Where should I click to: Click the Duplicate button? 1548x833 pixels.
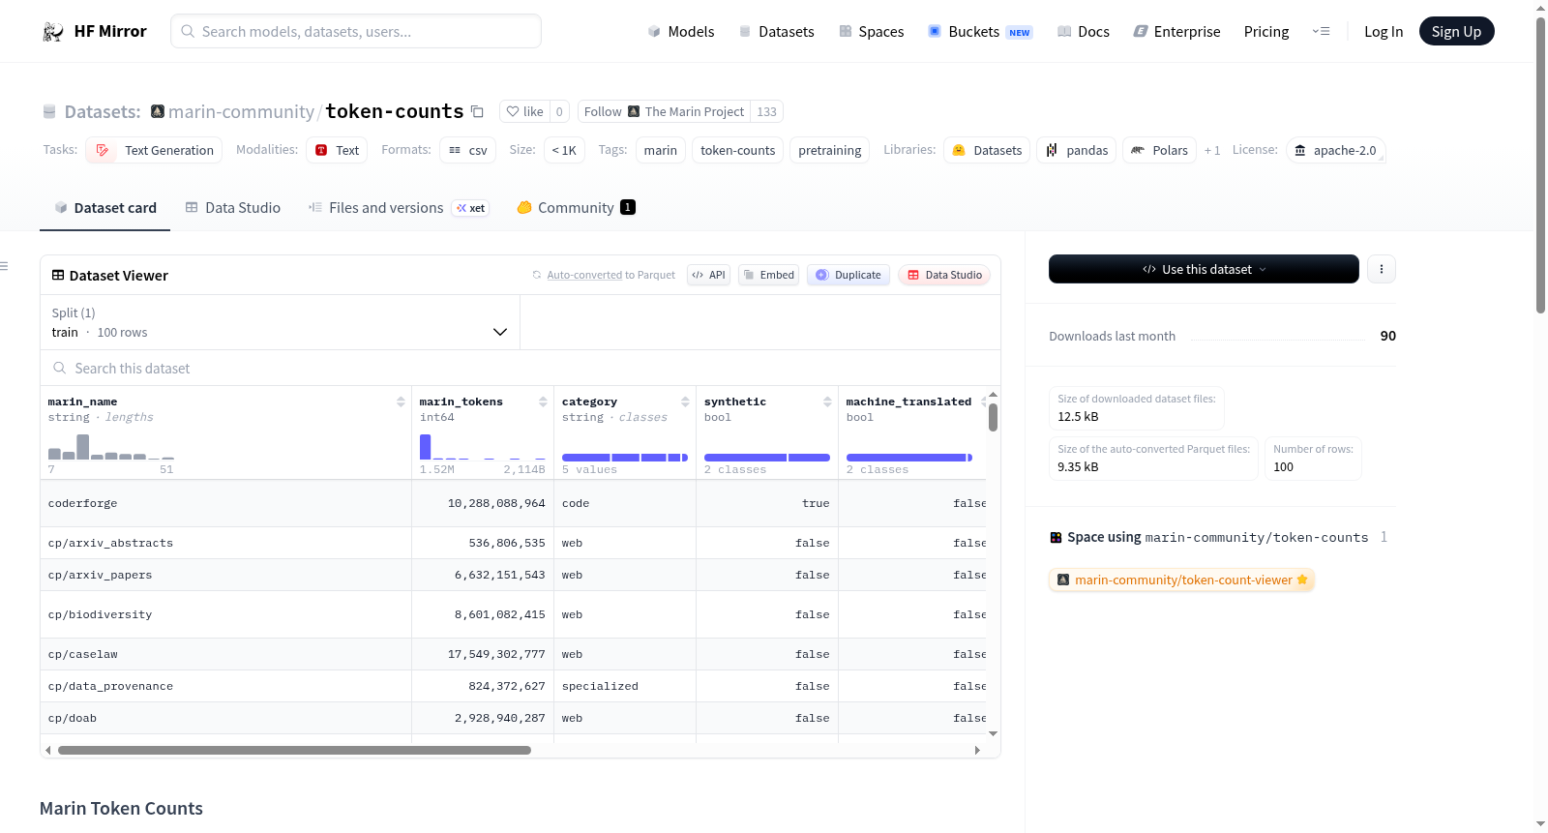click(848, 275)
